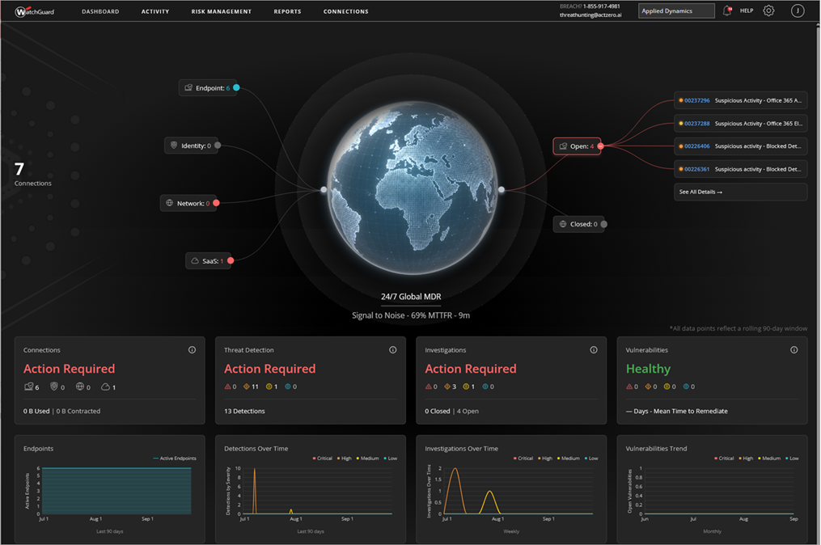Click 4 Open text in Investigations card
The image size is (821, 545).
[468, 411]
